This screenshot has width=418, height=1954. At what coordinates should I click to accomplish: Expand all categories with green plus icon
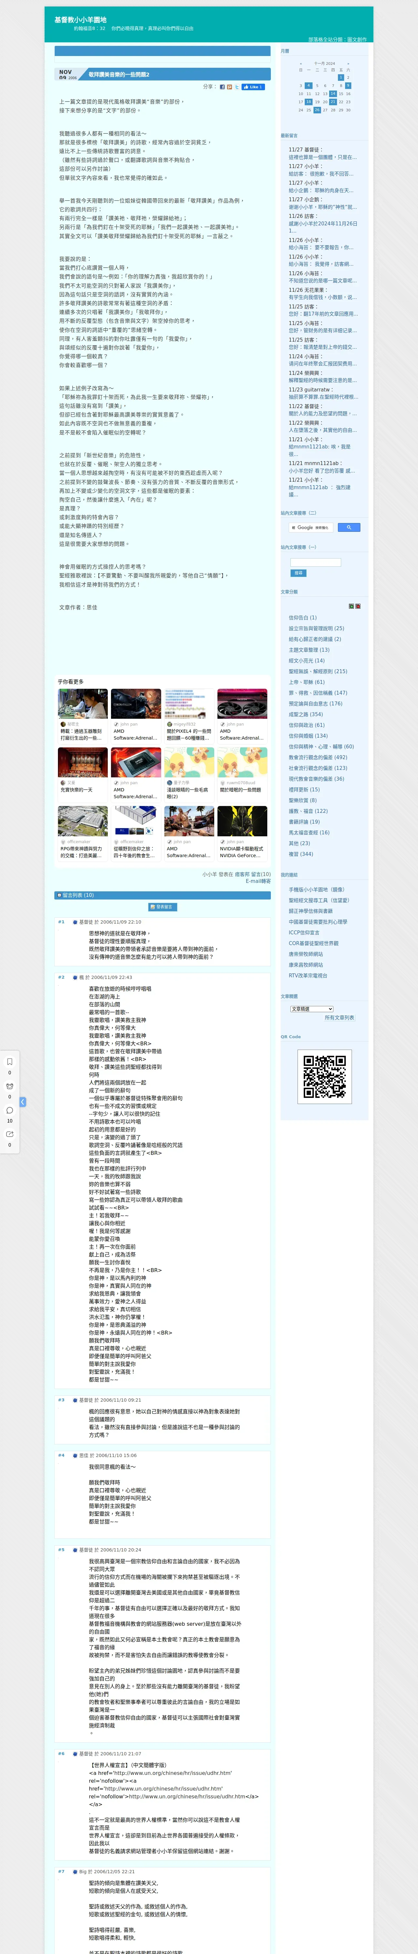click(351, 606)
